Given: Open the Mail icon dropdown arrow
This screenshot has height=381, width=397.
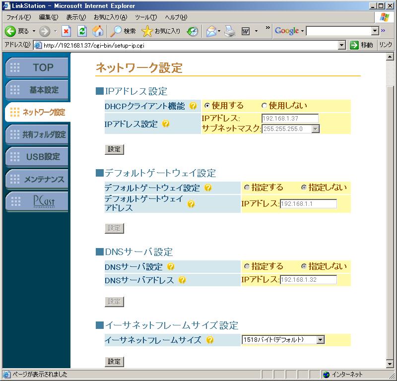Looking at the screenshot, I should [219, 31].
